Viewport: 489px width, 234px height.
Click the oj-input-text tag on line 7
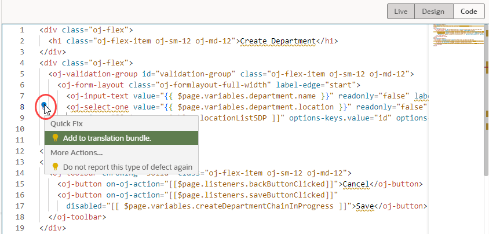click(x=100, y=96)
